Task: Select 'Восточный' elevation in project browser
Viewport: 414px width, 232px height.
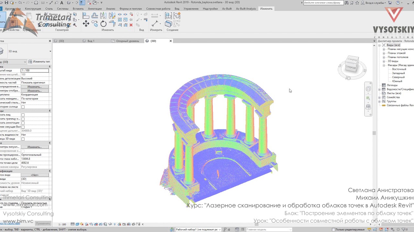Action: (x=399, y=69)
